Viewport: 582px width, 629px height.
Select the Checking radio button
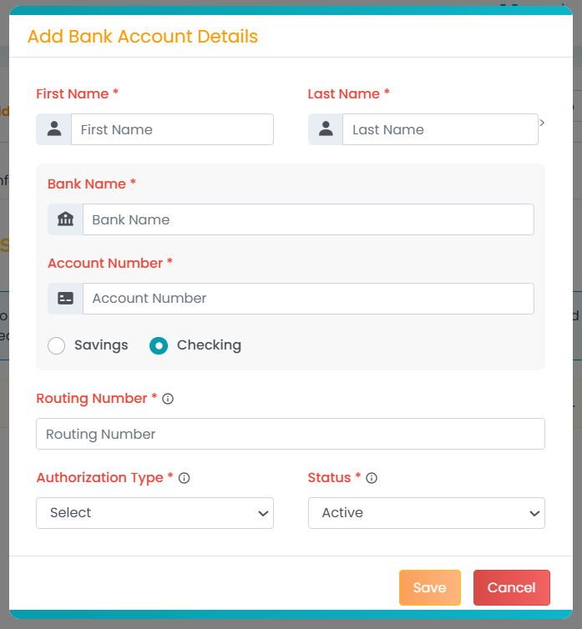(159, 345)
